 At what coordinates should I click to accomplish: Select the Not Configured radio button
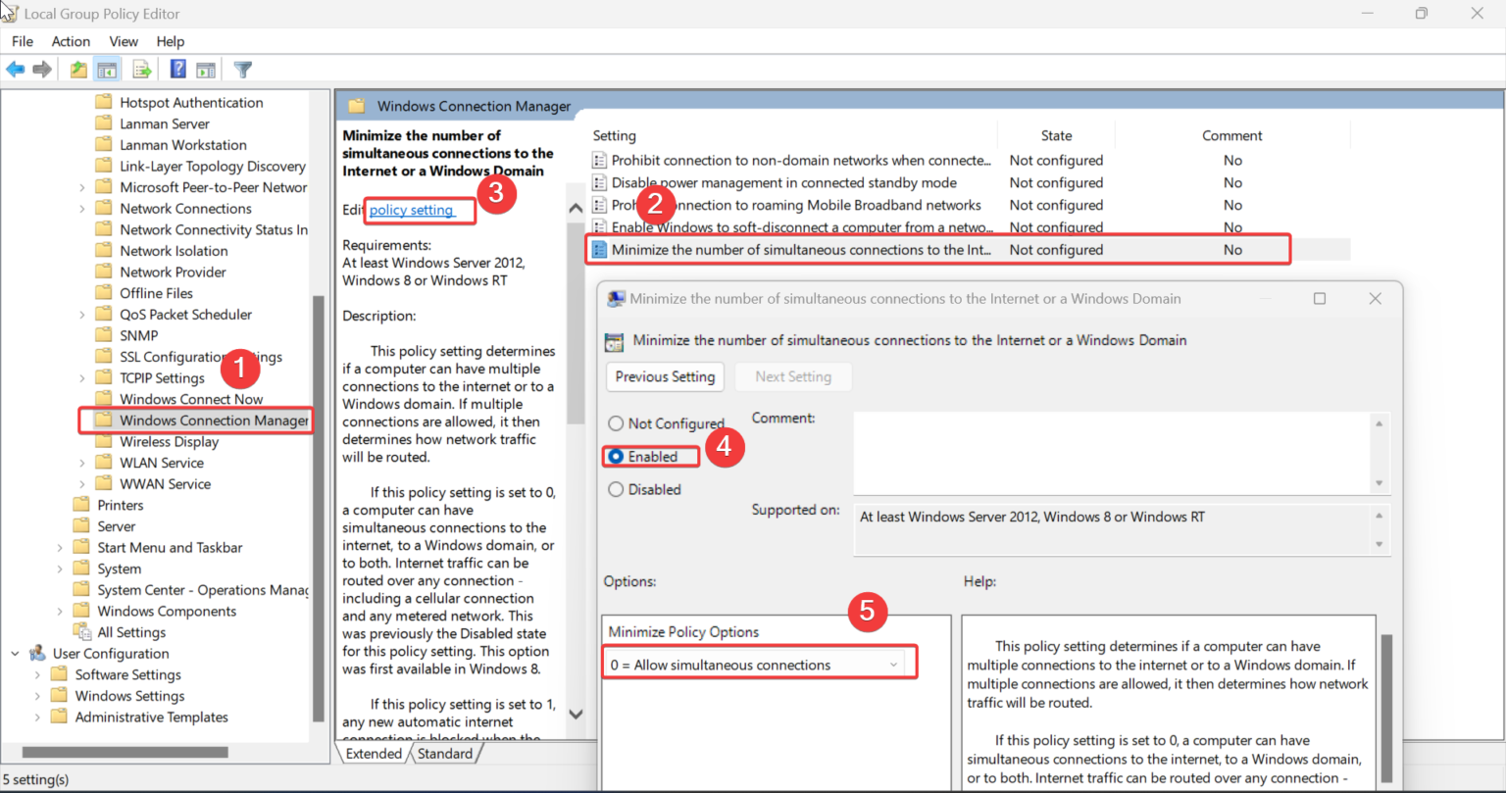point(616,423)
